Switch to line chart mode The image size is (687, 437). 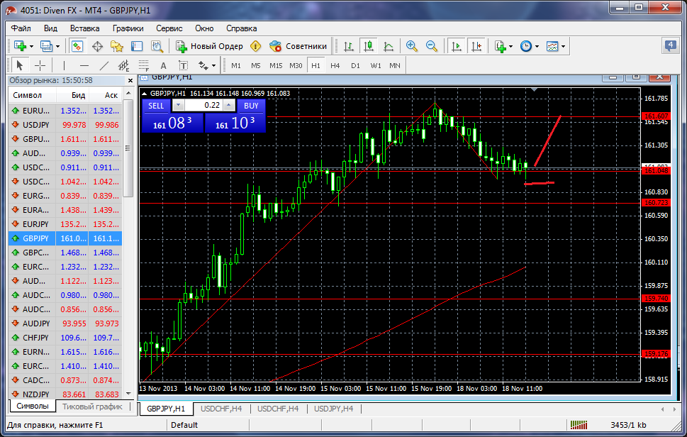click(x=389, y=46)
